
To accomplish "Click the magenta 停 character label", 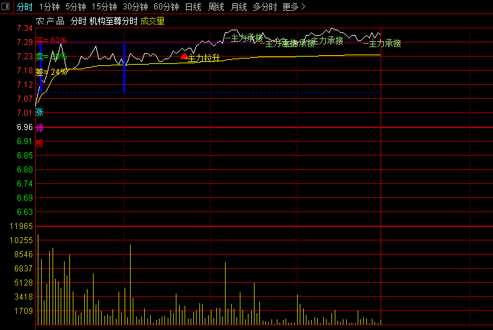I will (x=40, y=128).
